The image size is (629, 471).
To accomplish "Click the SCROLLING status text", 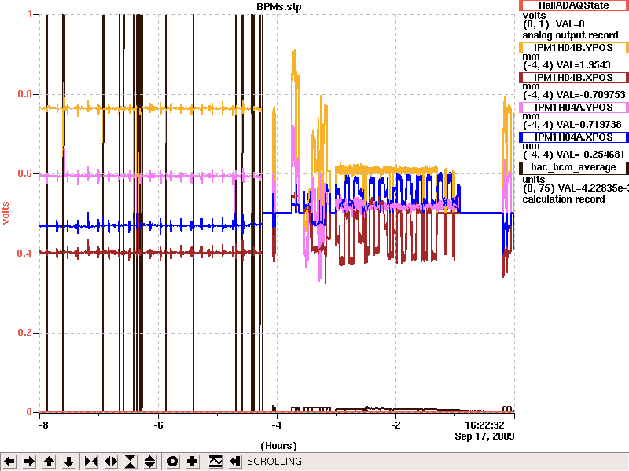I will pos(274,462).
